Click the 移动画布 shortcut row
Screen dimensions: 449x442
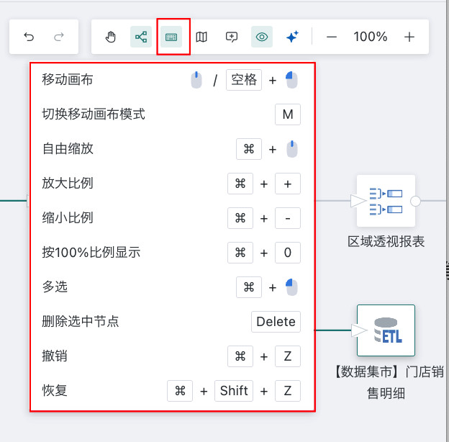tap(68, 79)
